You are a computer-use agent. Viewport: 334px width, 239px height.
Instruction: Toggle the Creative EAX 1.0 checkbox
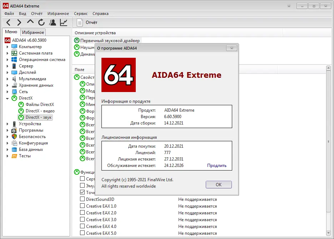(x=82, y=206)
